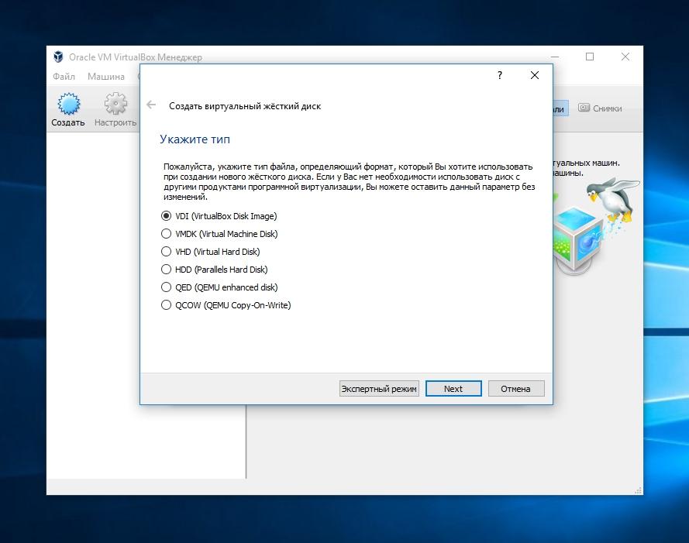
Task: Select VMDK (Virtual Machine Disk) option
Action: 219,234
